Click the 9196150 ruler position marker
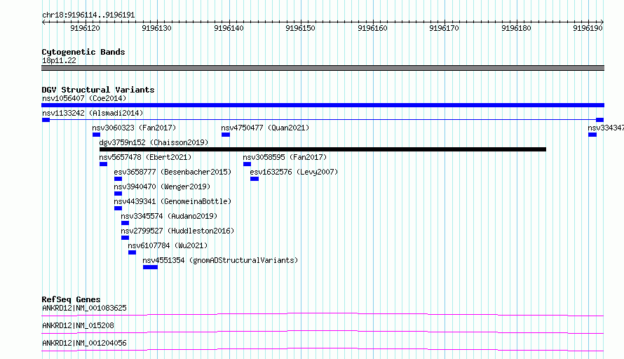Image resolution: width=624 pixels, height=359 pixels. [301, 28]
